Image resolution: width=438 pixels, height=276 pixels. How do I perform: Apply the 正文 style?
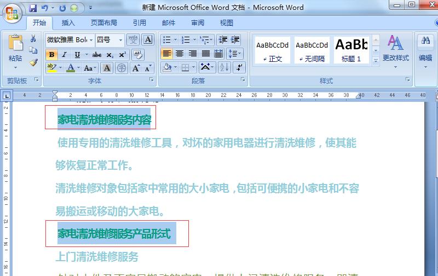click(272, 50)
